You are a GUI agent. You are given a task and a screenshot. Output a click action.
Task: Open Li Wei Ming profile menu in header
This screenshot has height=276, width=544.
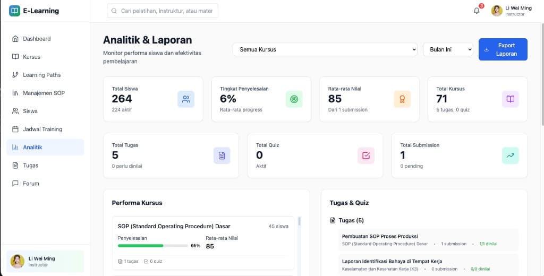pyautogui.click(x=511, y=11)
